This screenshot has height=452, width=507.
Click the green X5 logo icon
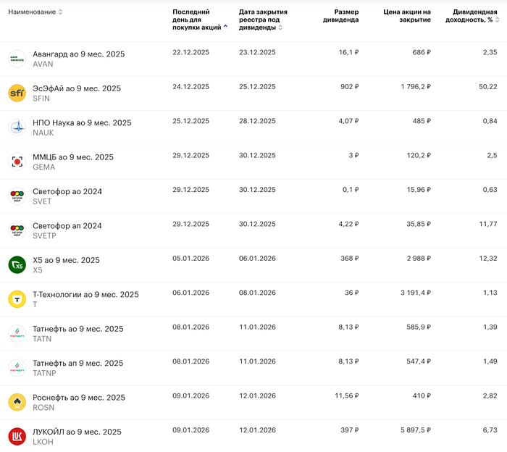tap(17, 265)
